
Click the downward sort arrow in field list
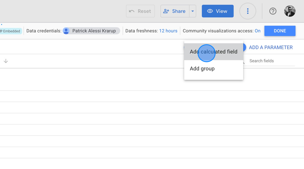point(6,61)
